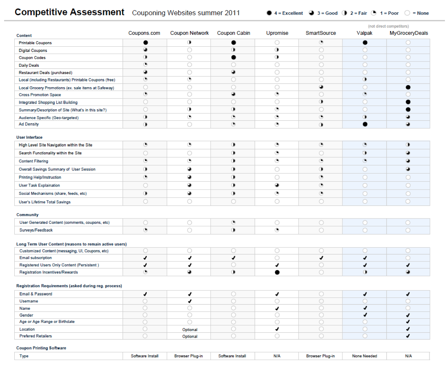Click Registered Users Only checkmark under Upromise
Image resolution: width=447 pixels, height=372 pixels.
(x=277, y=265)
